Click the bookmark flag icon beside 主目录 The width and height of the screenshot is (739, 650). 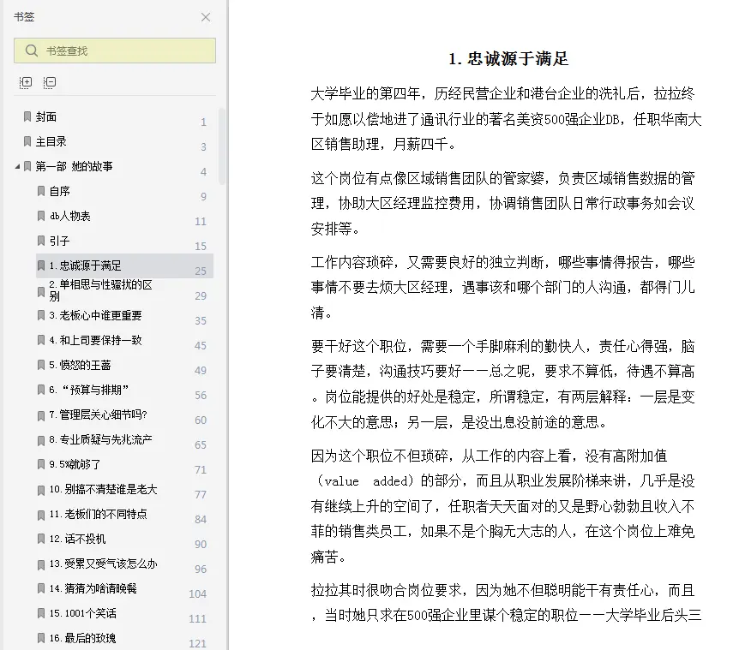pyautogui.click(x=27, y=141)
